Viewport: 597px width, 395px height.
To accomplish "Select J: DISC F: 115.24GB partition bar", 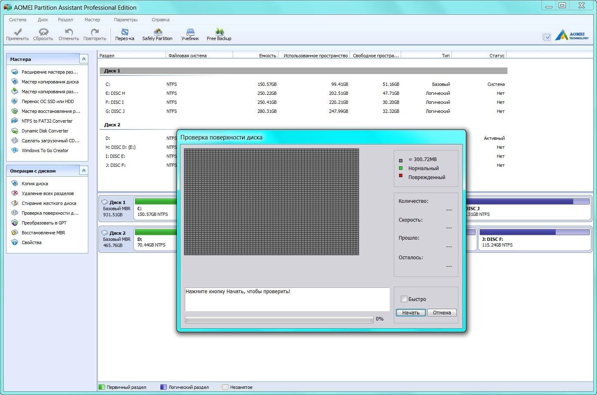I will click(535, 239).
